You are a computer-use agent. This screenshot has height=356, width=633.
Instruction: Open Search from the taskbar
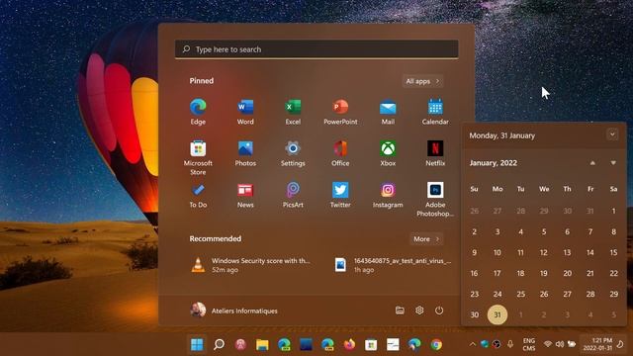pos(219,345)
